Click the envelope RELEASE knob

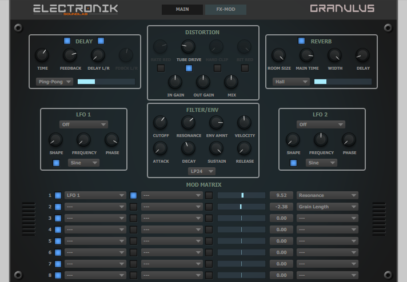click(x=244, y=148)
